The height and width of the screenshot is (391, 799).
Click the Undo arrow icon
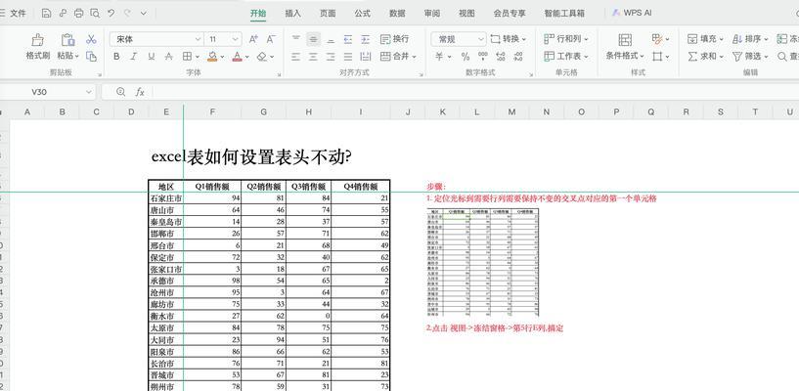[x=111, y=14]
